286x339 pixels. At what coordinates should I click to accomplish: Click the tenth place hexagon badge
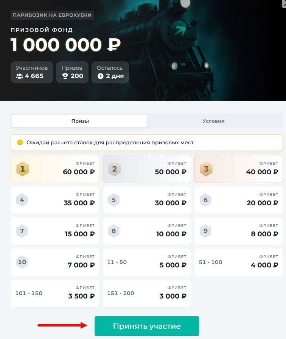(22, 262)
